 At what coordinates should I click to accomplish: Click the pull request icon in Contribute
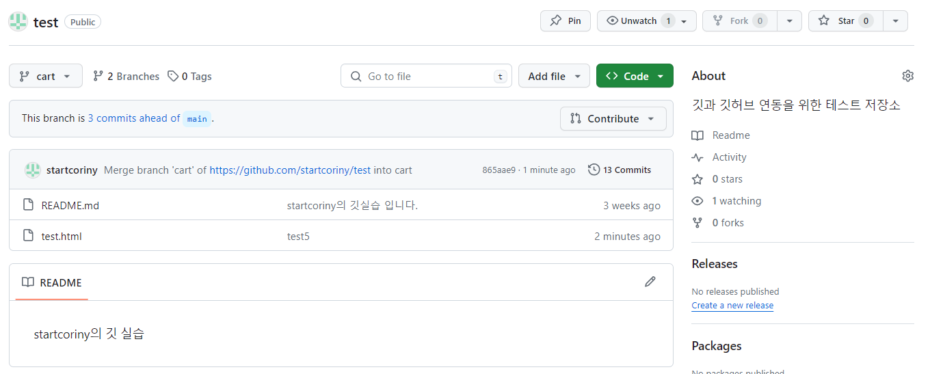[576, 118]
